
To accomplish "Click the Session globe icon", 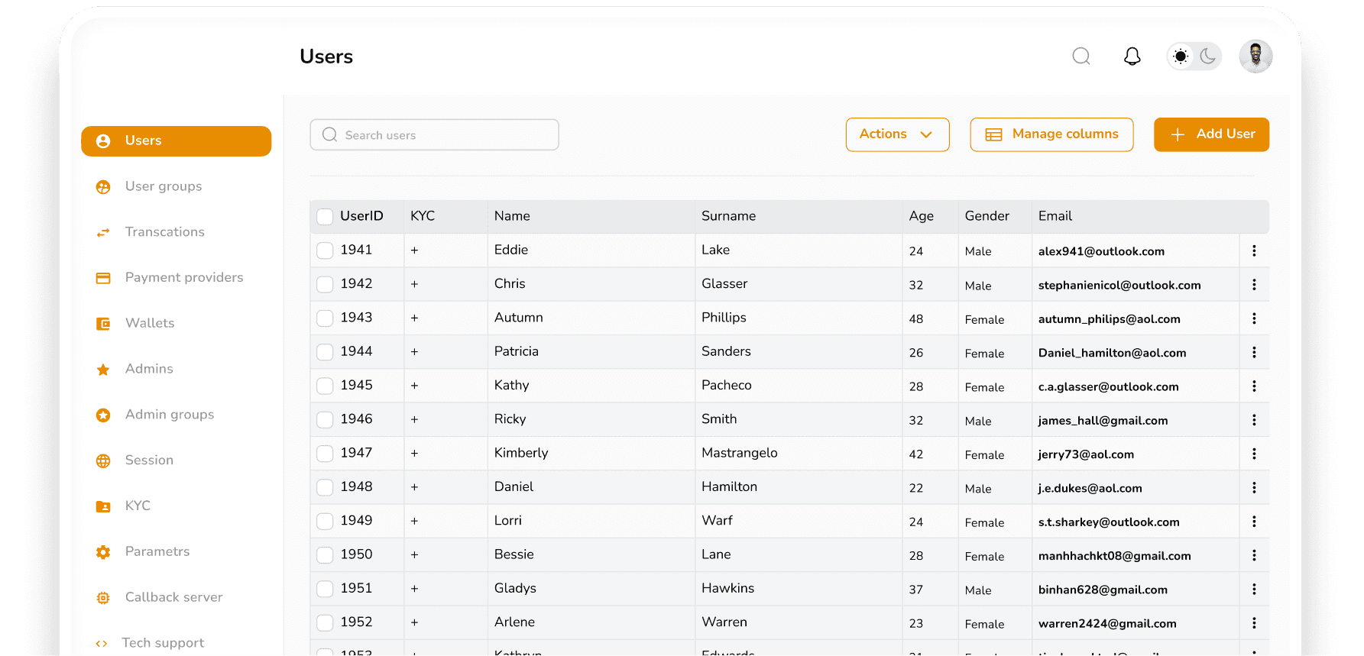I will pyautogui.click(x=103, y=460).
